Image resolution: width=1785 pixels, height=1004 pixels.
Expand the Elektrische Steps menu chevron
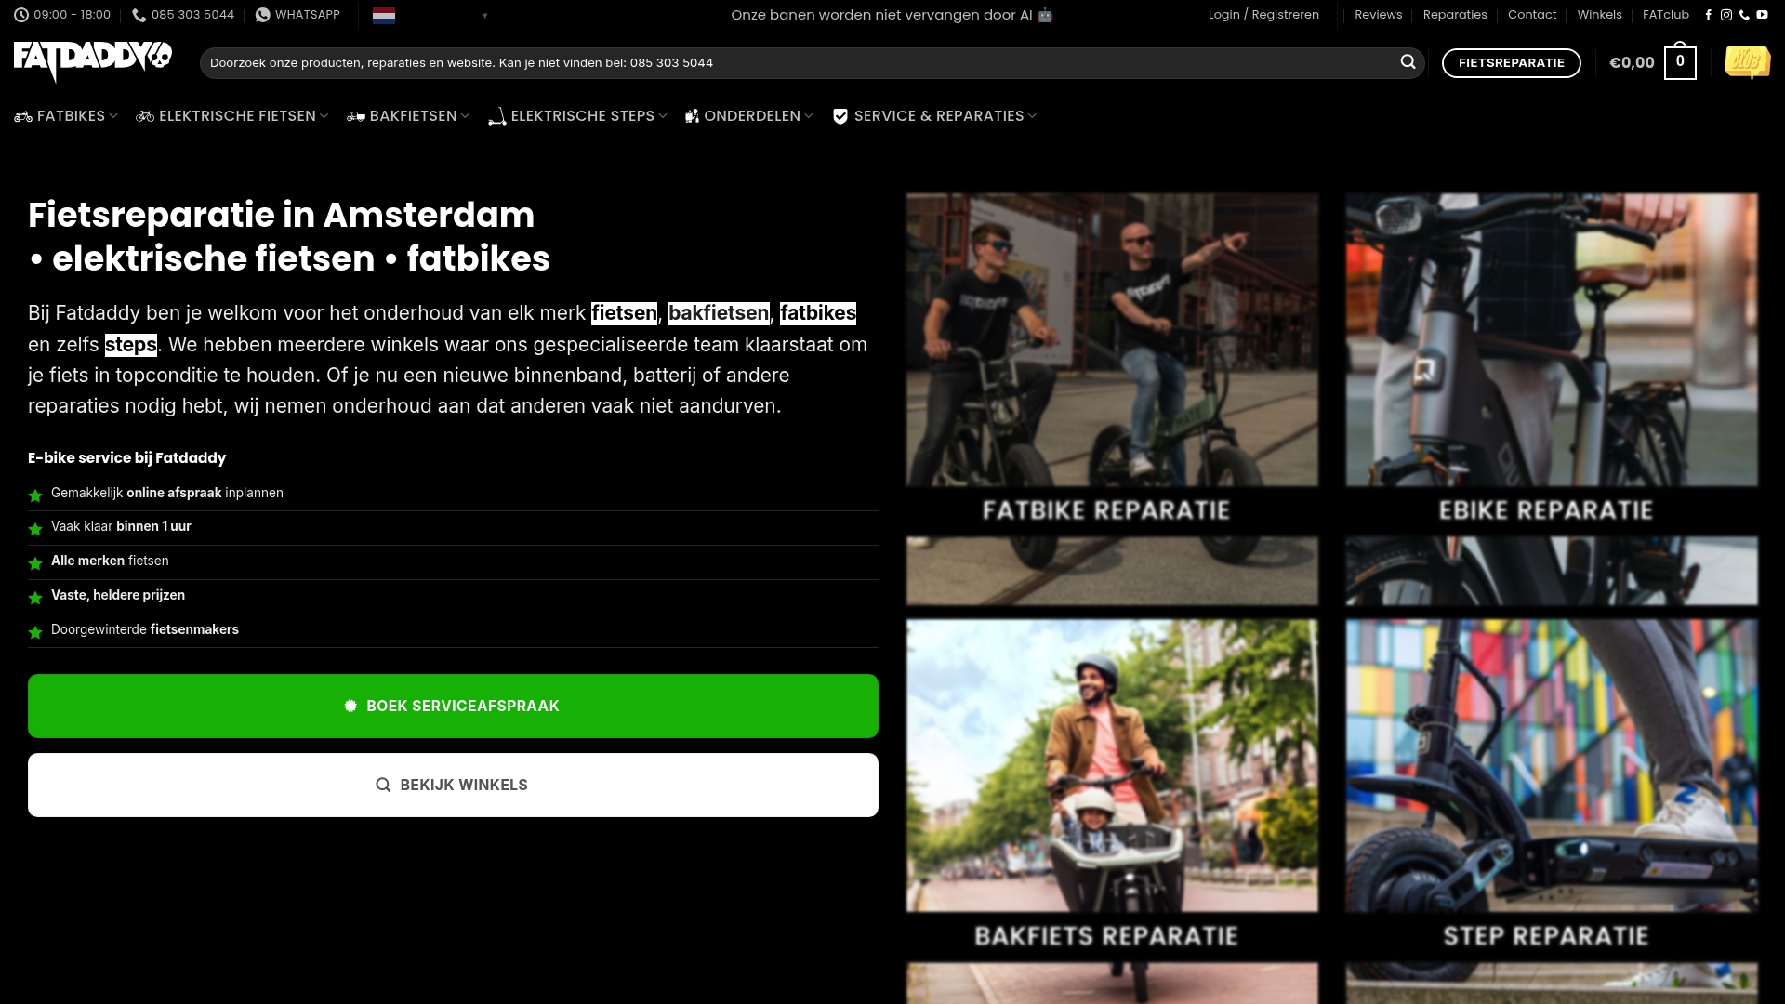[662, 116]
